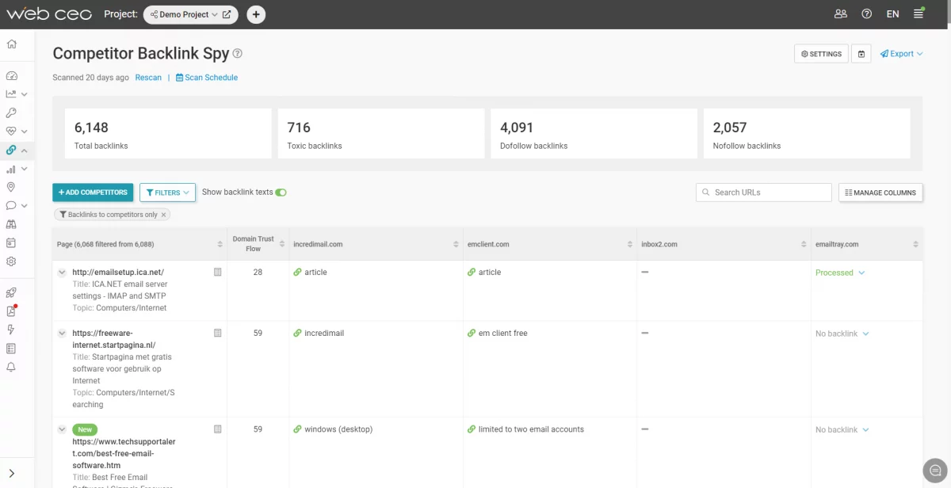Switch language via EN selector

[892, 14]
